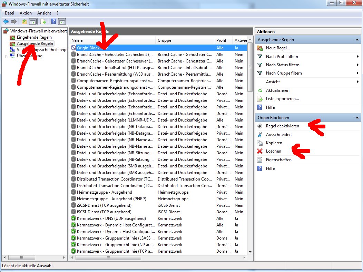Click the rules list vertical scrollbar thumb

(250, 67)
